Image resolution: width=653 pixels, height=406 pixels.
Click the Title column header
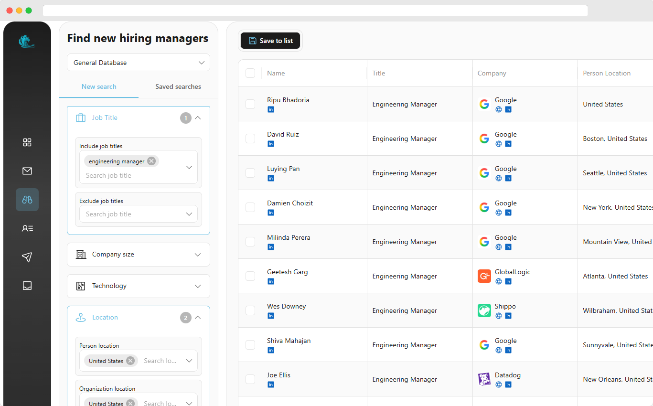379,73
